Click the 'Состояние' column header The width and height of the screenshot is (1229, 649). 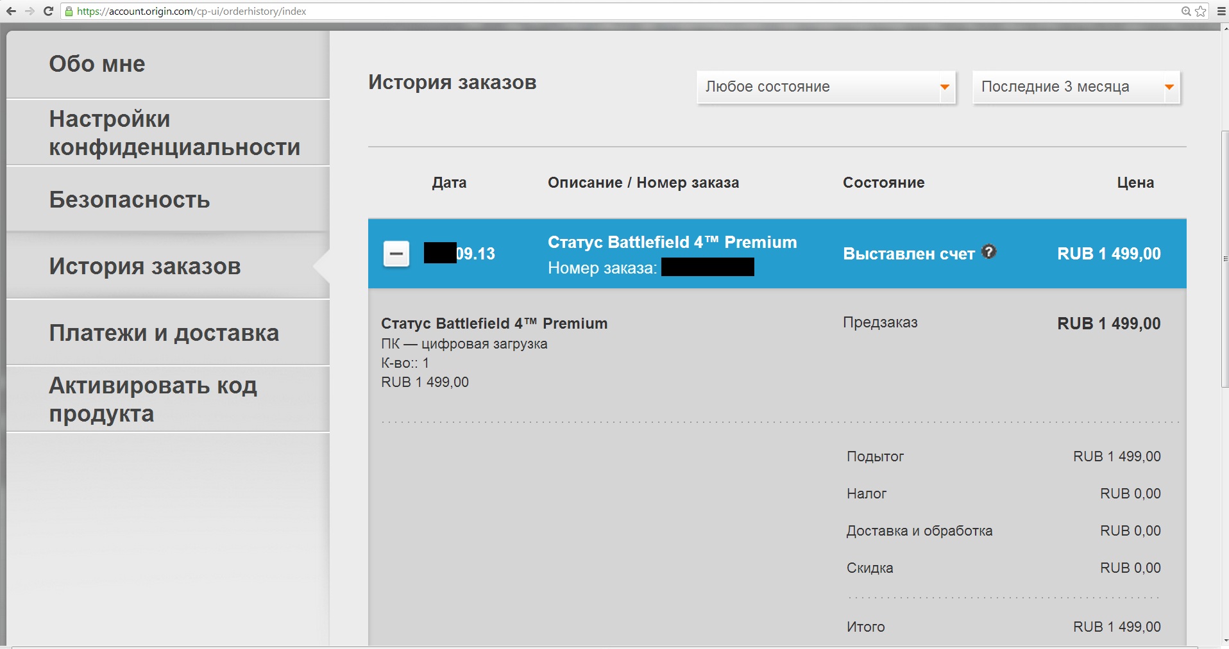click(884, 183)
